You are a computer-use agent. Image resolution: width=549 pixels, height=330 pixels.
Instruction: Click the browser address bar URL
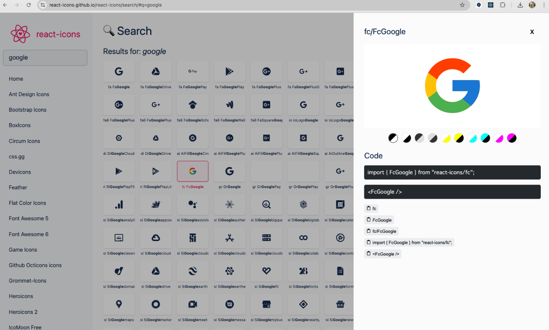[105, 5]
